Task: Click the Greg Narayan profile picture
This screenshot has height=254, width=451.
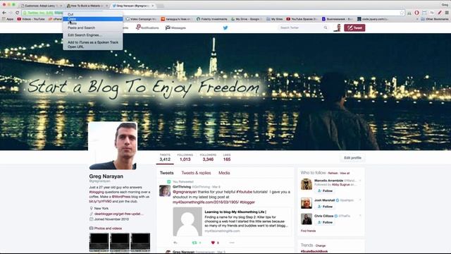Action: click(113, 146)
